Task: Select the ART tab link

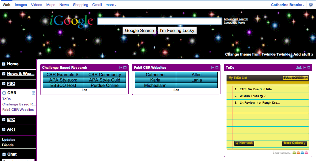Action: click(11, 129)
